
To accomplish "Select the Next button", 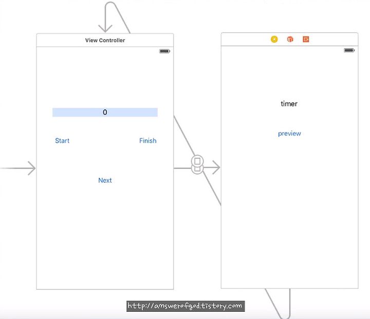I will click(x=105, y=181).
